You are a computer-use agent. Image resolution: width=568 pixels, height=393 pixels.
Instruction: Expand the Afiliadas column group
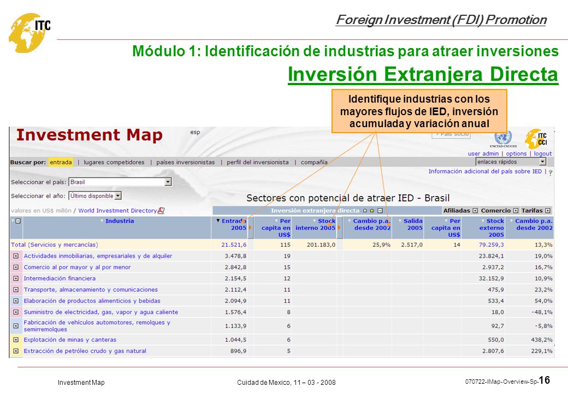coord(475,211)
